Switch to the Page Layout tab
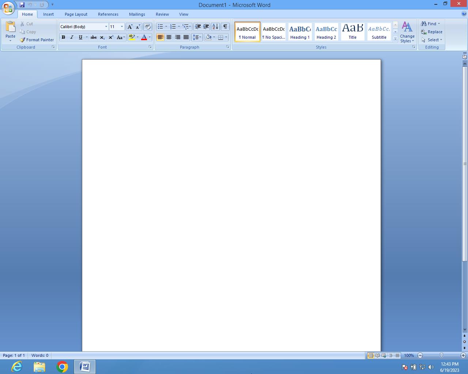 point(76,14)
